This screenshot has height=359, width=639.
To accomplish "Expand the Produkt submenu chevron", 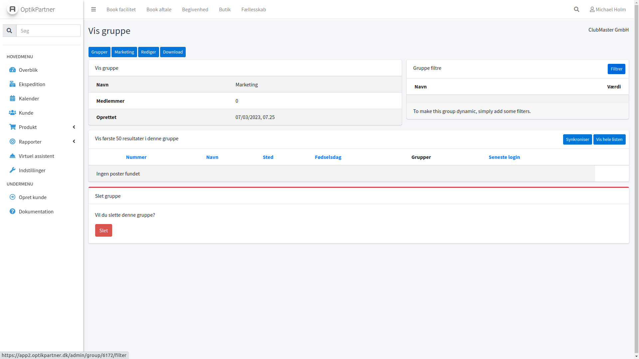I will click(x=74, y=127).
